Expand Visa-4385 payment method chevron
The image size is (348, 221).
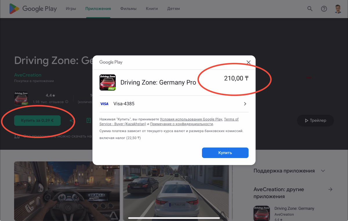pyautogui.click(x=245, y=104)
